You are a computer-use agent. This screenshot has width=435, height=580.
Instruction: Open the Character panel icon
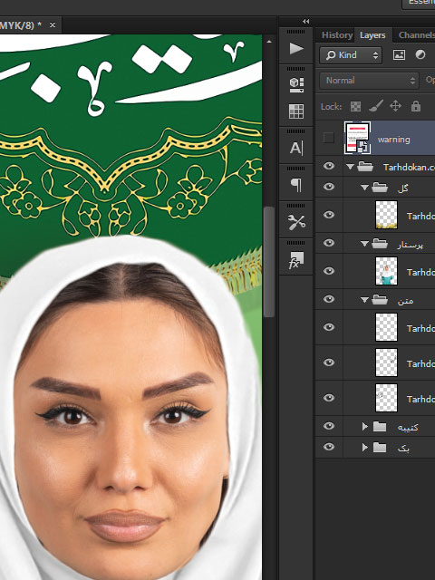(296, 148)
